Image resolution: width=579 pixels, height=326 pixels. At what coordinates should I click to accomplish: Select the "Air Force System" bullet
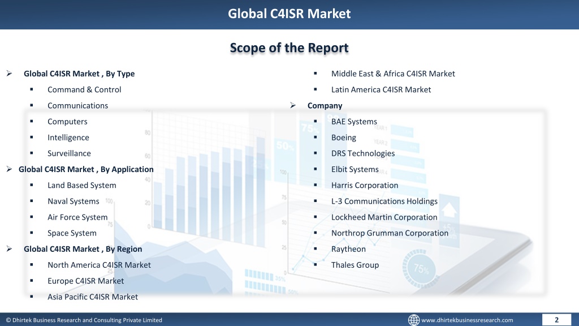click(77, 217)
